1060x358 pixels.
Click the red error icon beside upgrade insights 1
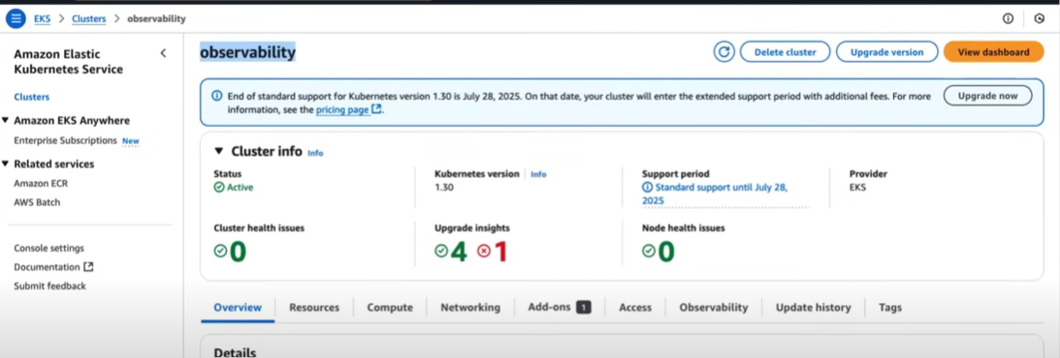pos(484,251)
